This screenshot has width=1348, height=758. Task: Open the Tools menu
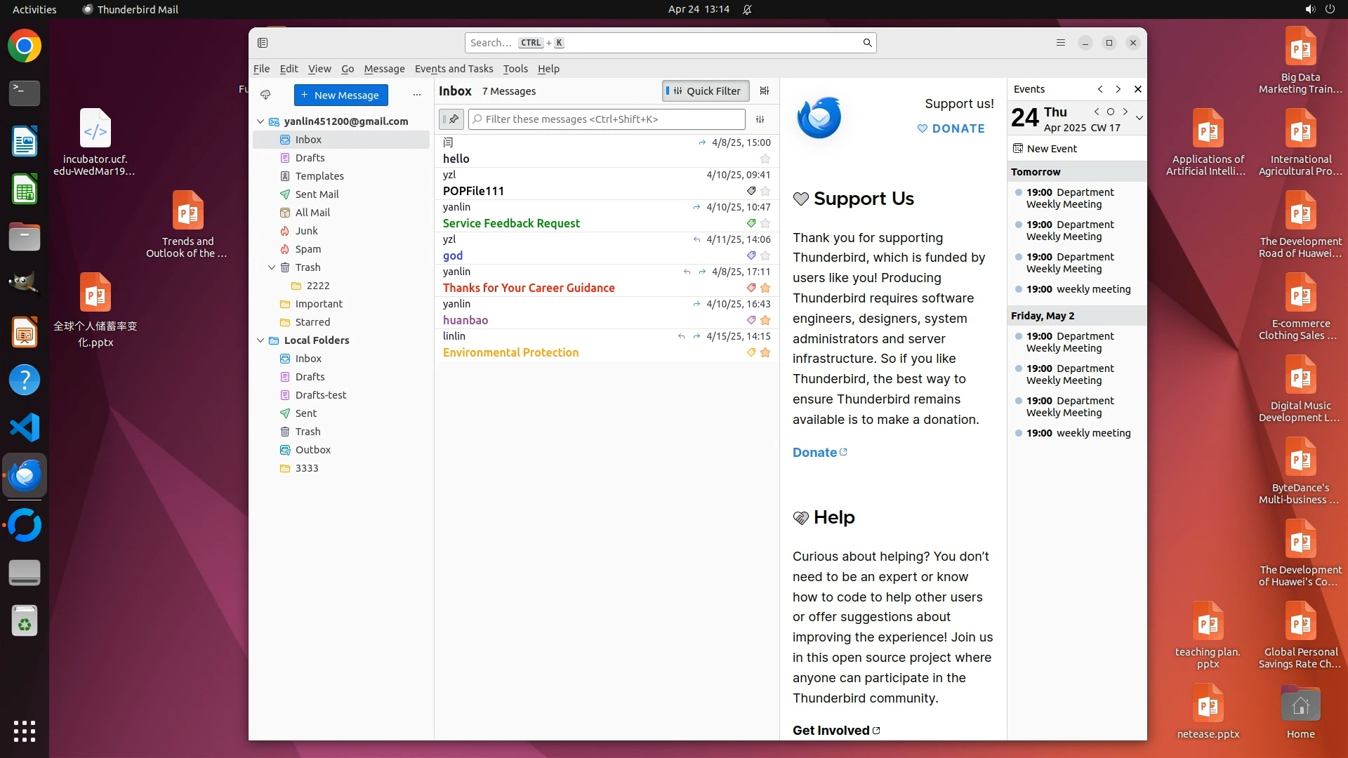(515, 69)
